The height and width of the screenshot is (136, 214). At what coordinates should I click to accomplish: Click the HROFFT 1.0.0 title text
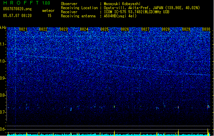27,3
